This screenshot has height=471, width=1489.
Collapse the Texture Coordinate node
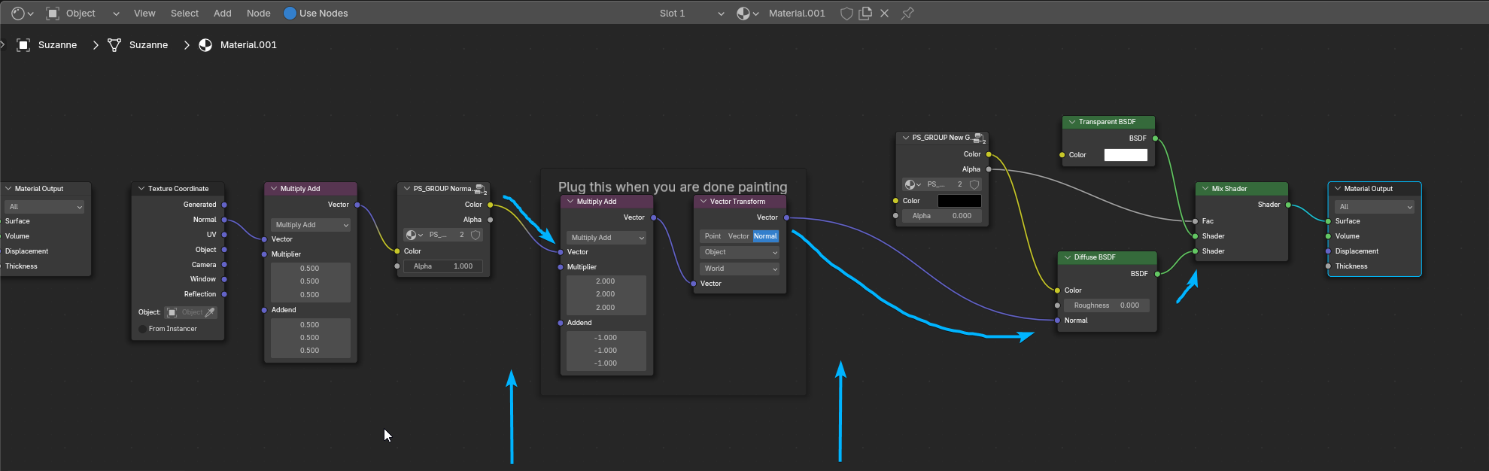coord(141,189)
